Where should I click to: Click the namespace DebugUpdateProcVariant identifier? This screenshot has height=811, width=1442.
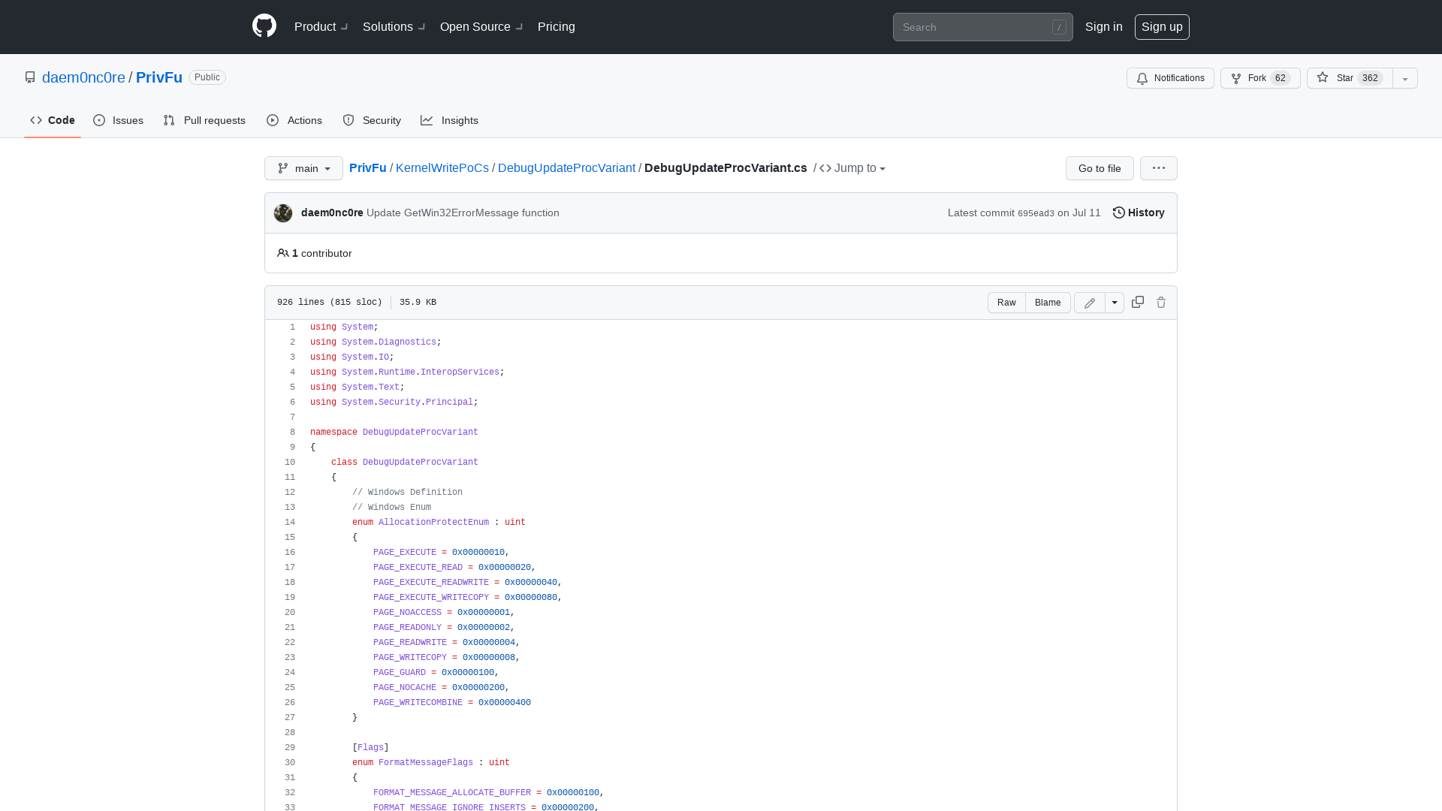[x=421, y=433]
